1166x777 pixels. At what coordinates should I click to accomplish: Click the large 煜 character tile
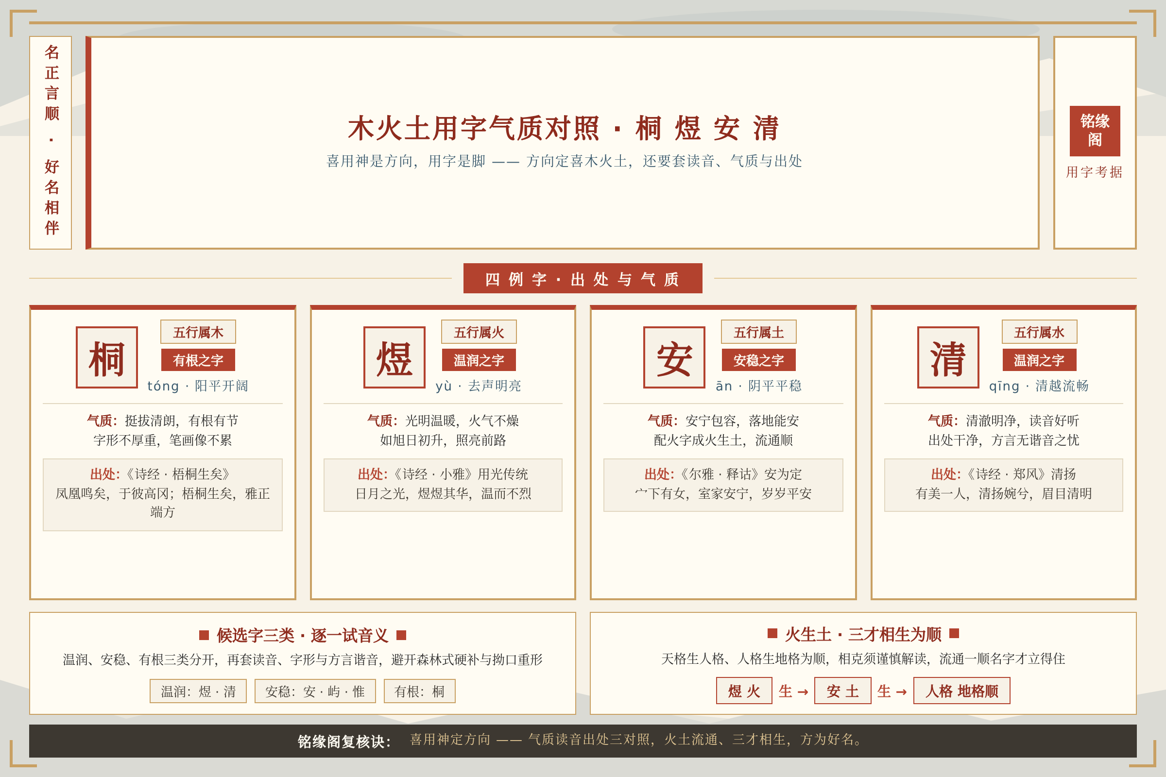pyautogui.click(x=394, y=357)
